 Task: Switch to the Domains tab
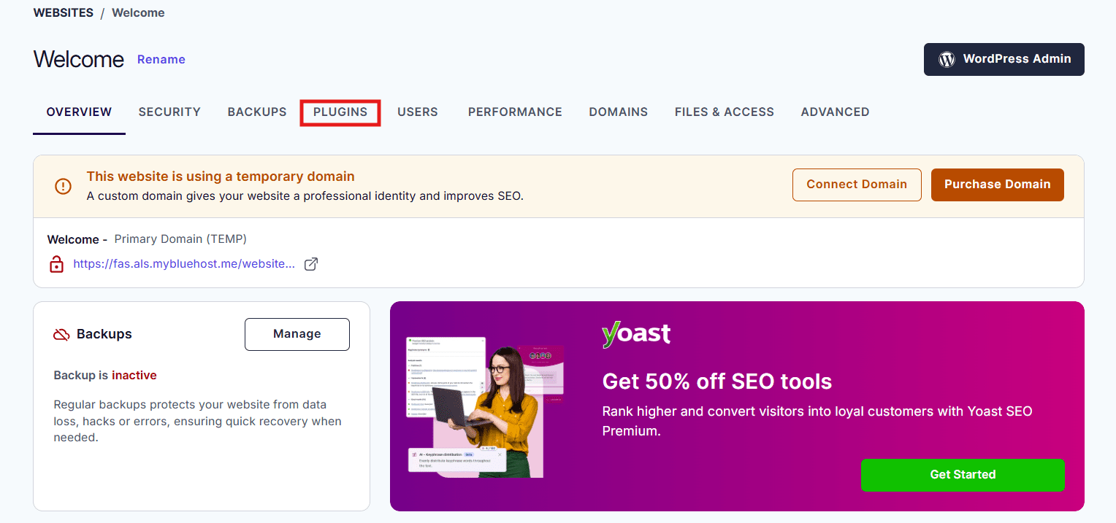pyautogui.click(x=618, y=112)
